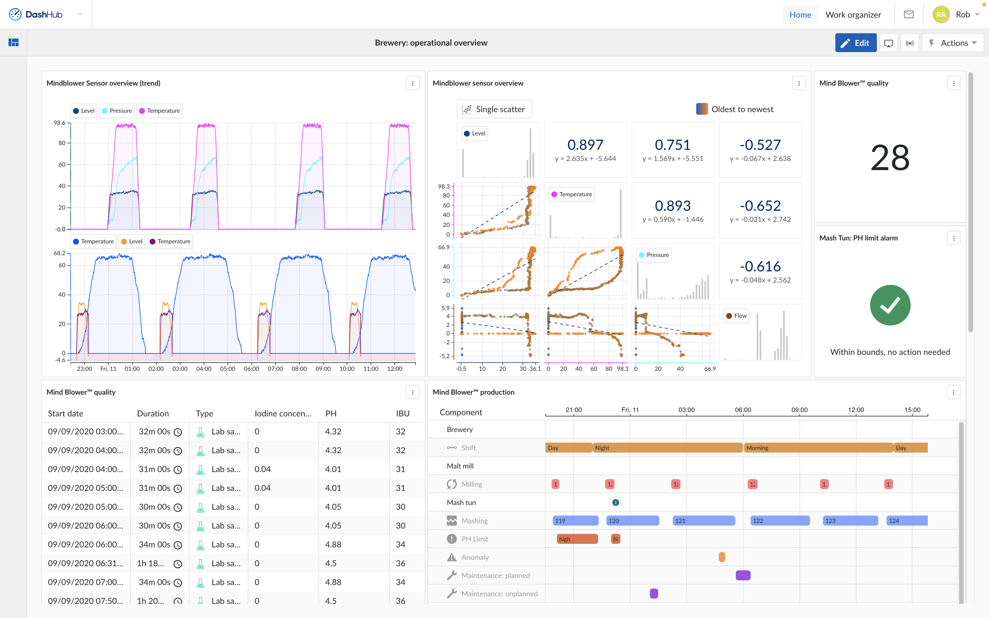Sort by PH column header
Image resolution: width=989 pixels, height=618 pixels.
331,413
